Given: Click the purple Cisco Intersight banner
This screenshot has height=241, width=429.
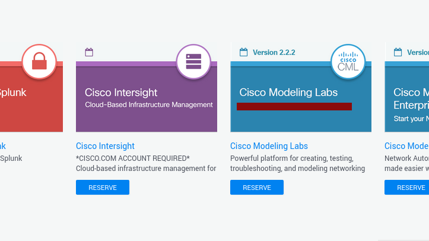Looking at the screenshot, I should (x=147, y=97).
